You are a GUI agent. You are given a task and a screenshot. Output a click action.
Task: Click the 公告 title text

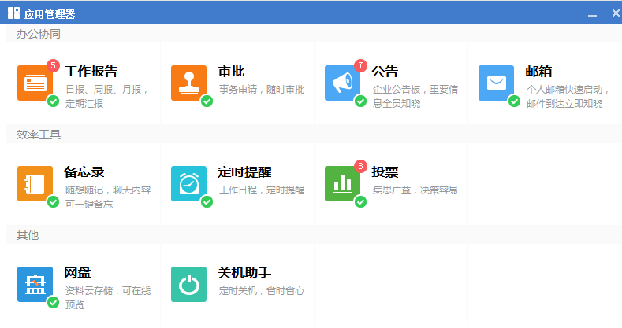[385, 72]
